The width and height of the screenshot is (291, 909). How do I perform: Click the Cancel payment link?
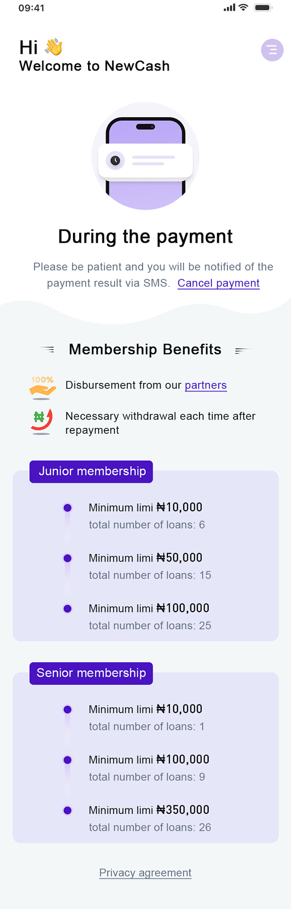pos(218,283)
